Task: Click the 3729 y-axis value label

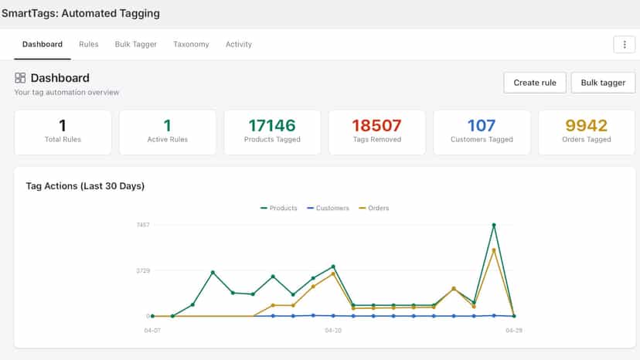Action: tap(143, 270)
